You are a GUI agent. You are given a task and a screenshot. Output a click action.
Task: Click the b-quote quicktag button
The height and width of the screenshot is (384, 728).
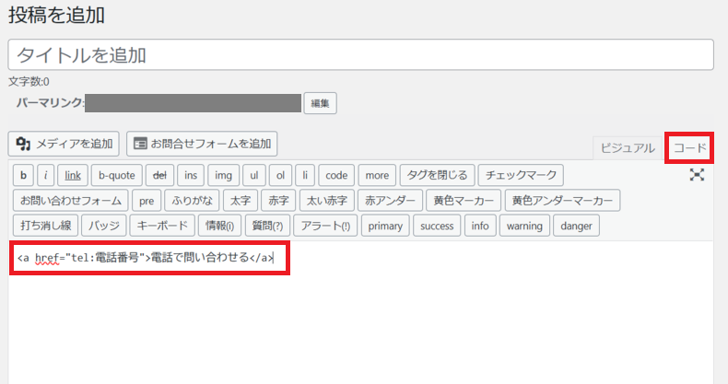coord(116,175)
